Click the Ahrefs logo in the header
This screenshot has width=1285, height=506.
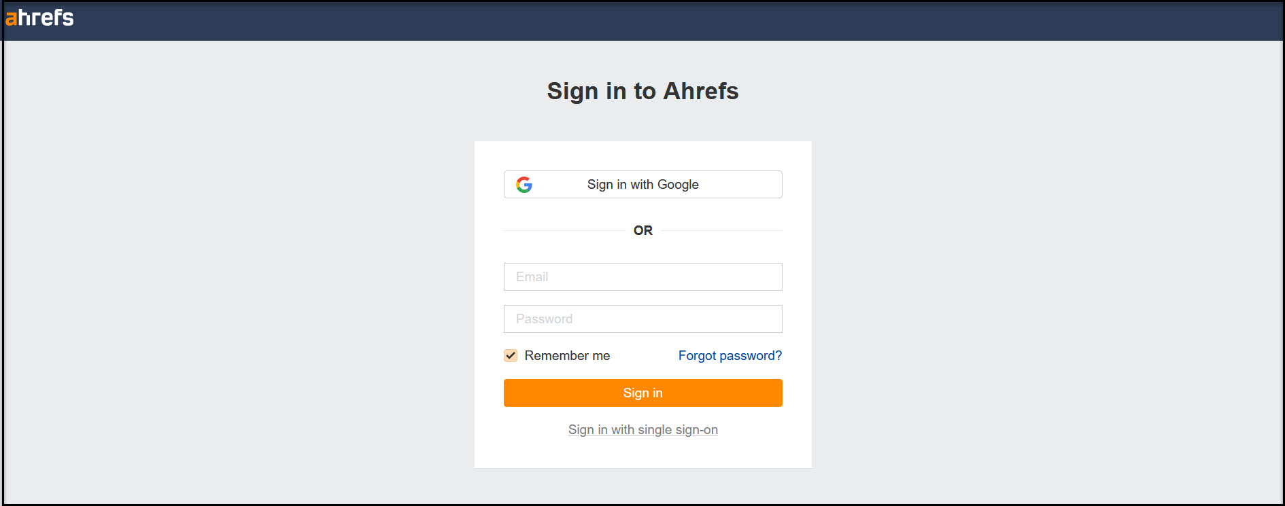point(39,18)
